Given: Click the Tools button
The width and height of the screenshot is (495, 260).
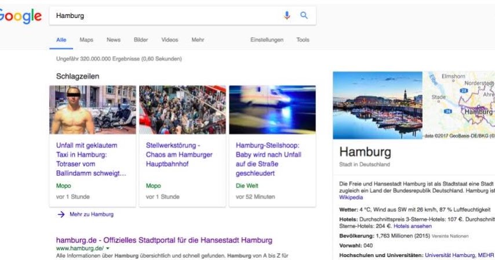Looking at the screenshot, I should pos(303,40).
